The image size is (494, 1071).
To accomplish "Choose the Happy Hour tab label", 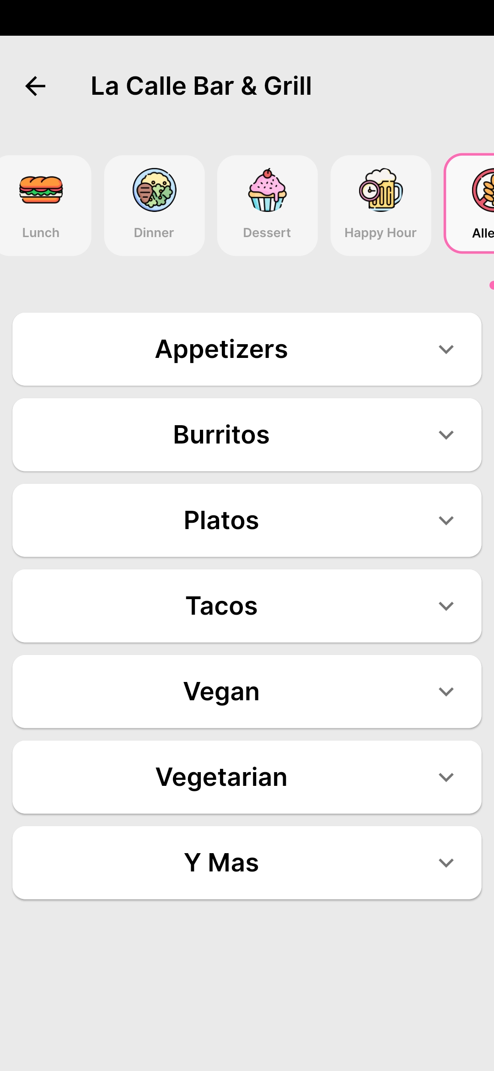I will click(x=381, y=233).
